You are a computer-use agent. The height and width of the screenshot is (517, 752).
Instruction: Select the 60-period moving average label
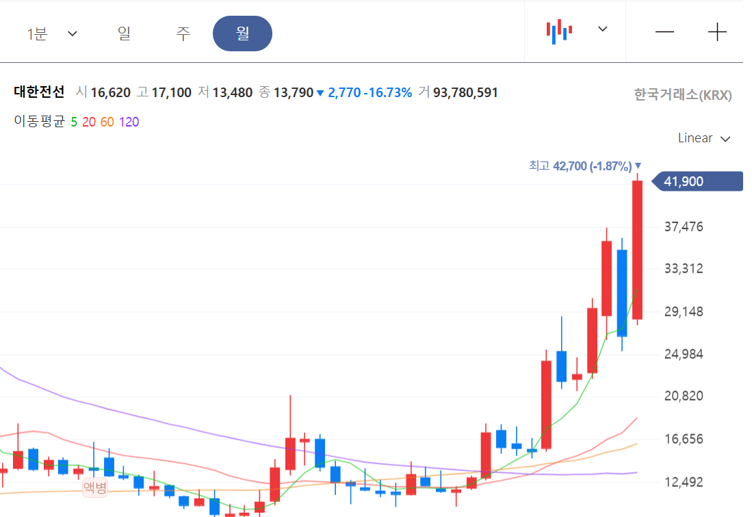click(x=107, y=122)
